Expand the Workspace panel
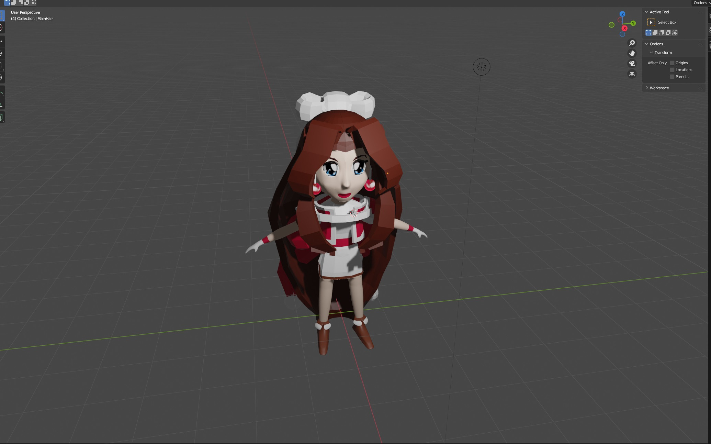 coord(647,88)
